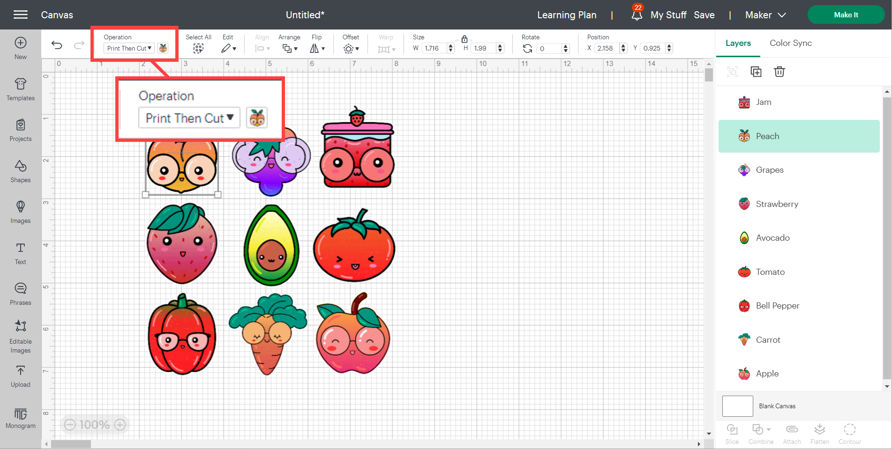The image size is (892, 449).
Task: Delete the selected layer
Action: coord(780,72)
